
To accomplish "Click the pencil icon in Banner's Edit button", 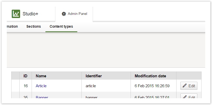I will pyautogui.click(x=185, y=97).
